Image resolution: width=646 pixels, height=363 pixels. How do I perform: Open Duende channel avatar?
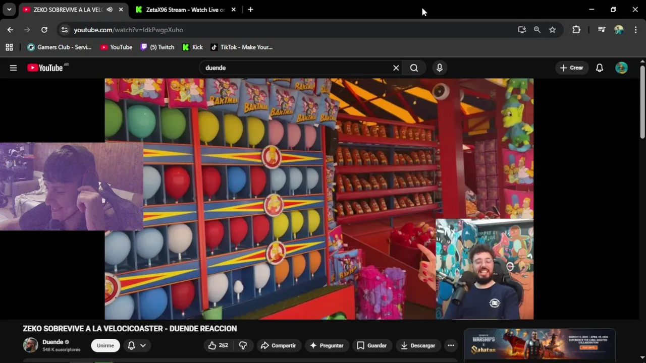(x=30, y=345)
